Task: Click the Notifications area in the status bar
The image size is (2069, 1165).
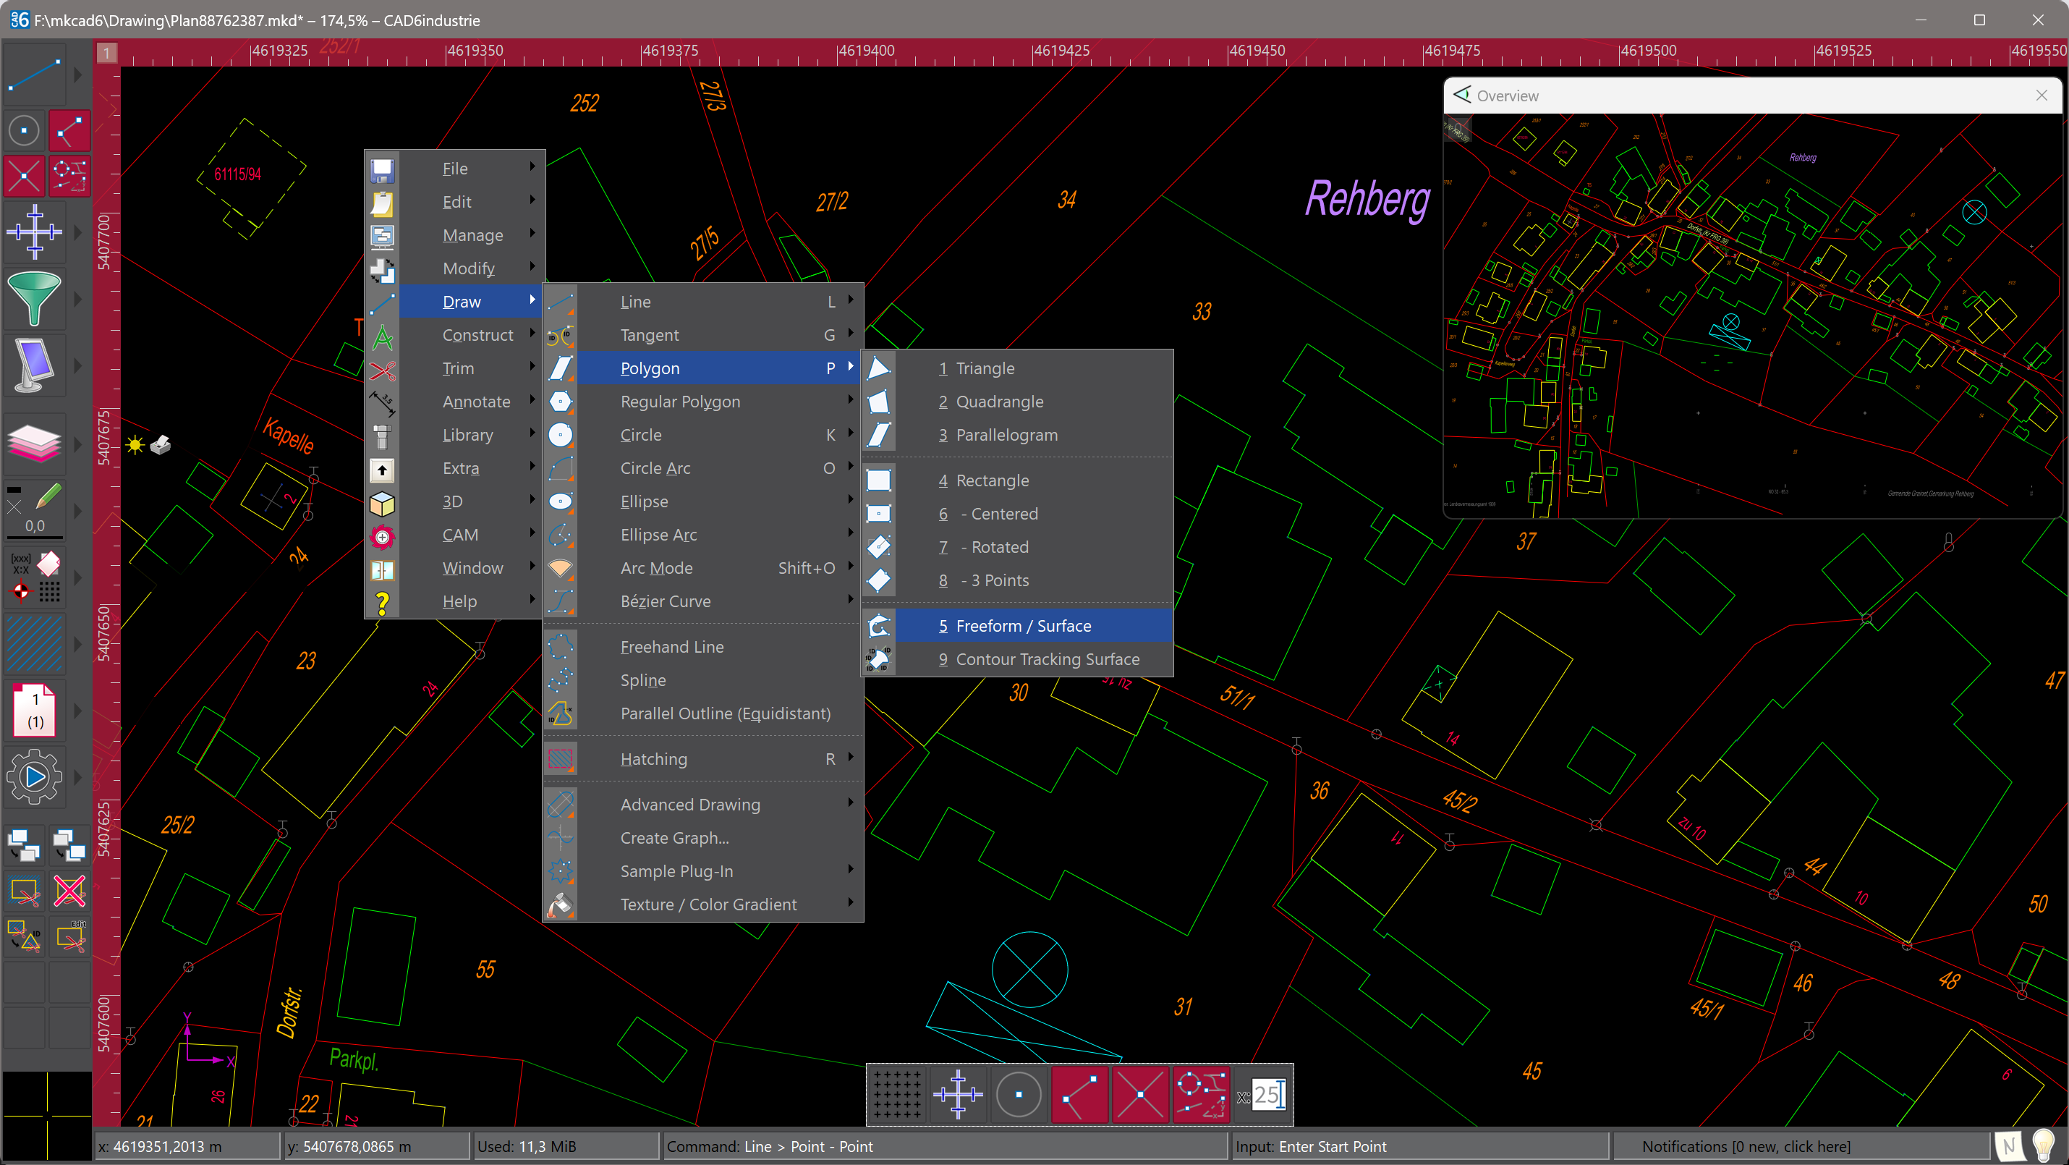Action: pyautogui.click(x=1746, y=1145)
